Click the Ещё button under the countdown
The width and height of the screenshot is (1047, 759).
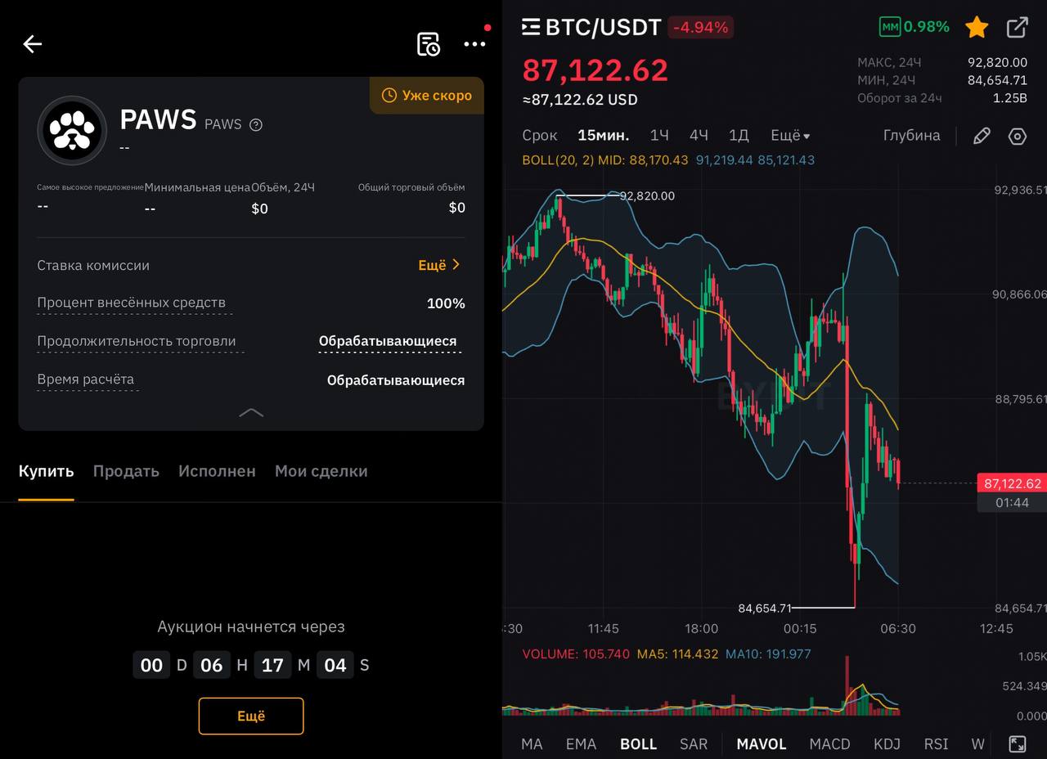pyautogui.click(x=251, y=716)
